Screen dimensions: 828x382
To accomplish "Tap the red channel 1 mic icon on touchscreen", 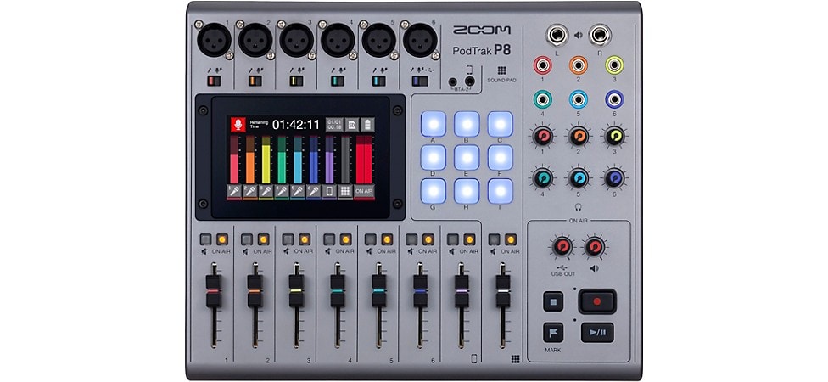I will [234, 191].
